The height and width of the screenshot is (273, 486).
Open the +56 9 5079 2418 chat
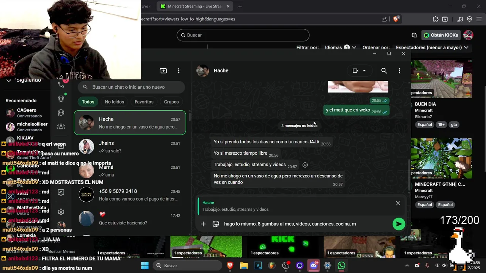pyautogui.click(x=130, y=195)
